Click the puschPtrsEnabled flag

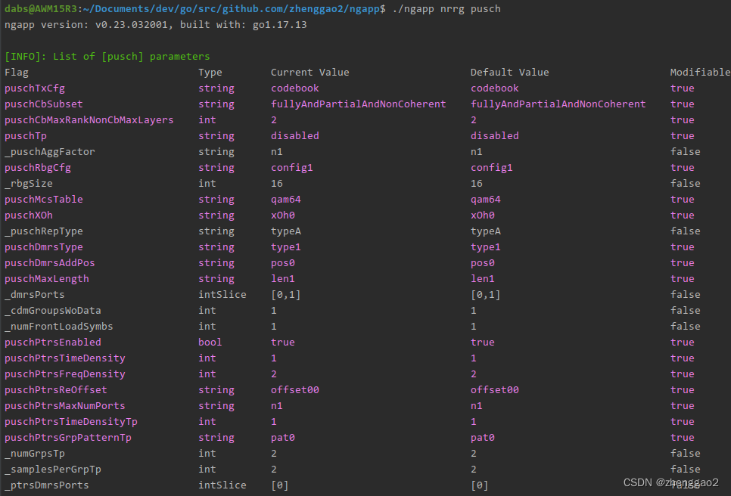pyautogui.click(x=53, y=343)
